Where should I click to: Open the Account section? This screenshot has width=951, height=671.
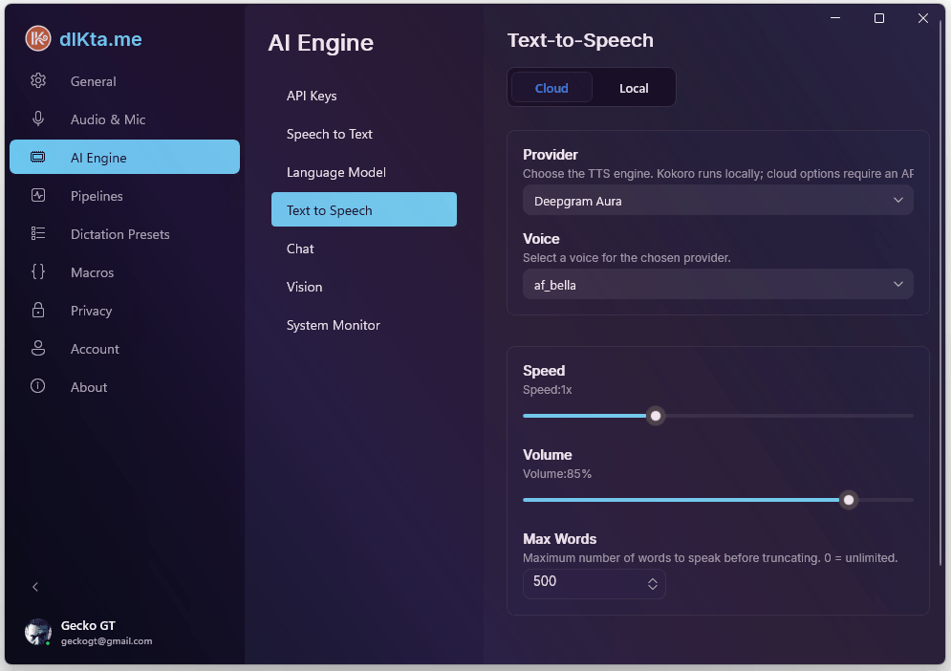[x=125, y=349]
